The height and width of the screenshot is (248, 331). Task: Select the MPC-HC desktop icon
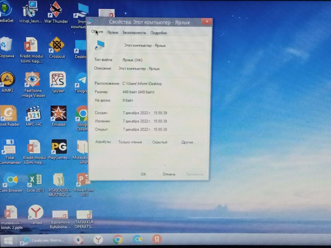(34, 116)
